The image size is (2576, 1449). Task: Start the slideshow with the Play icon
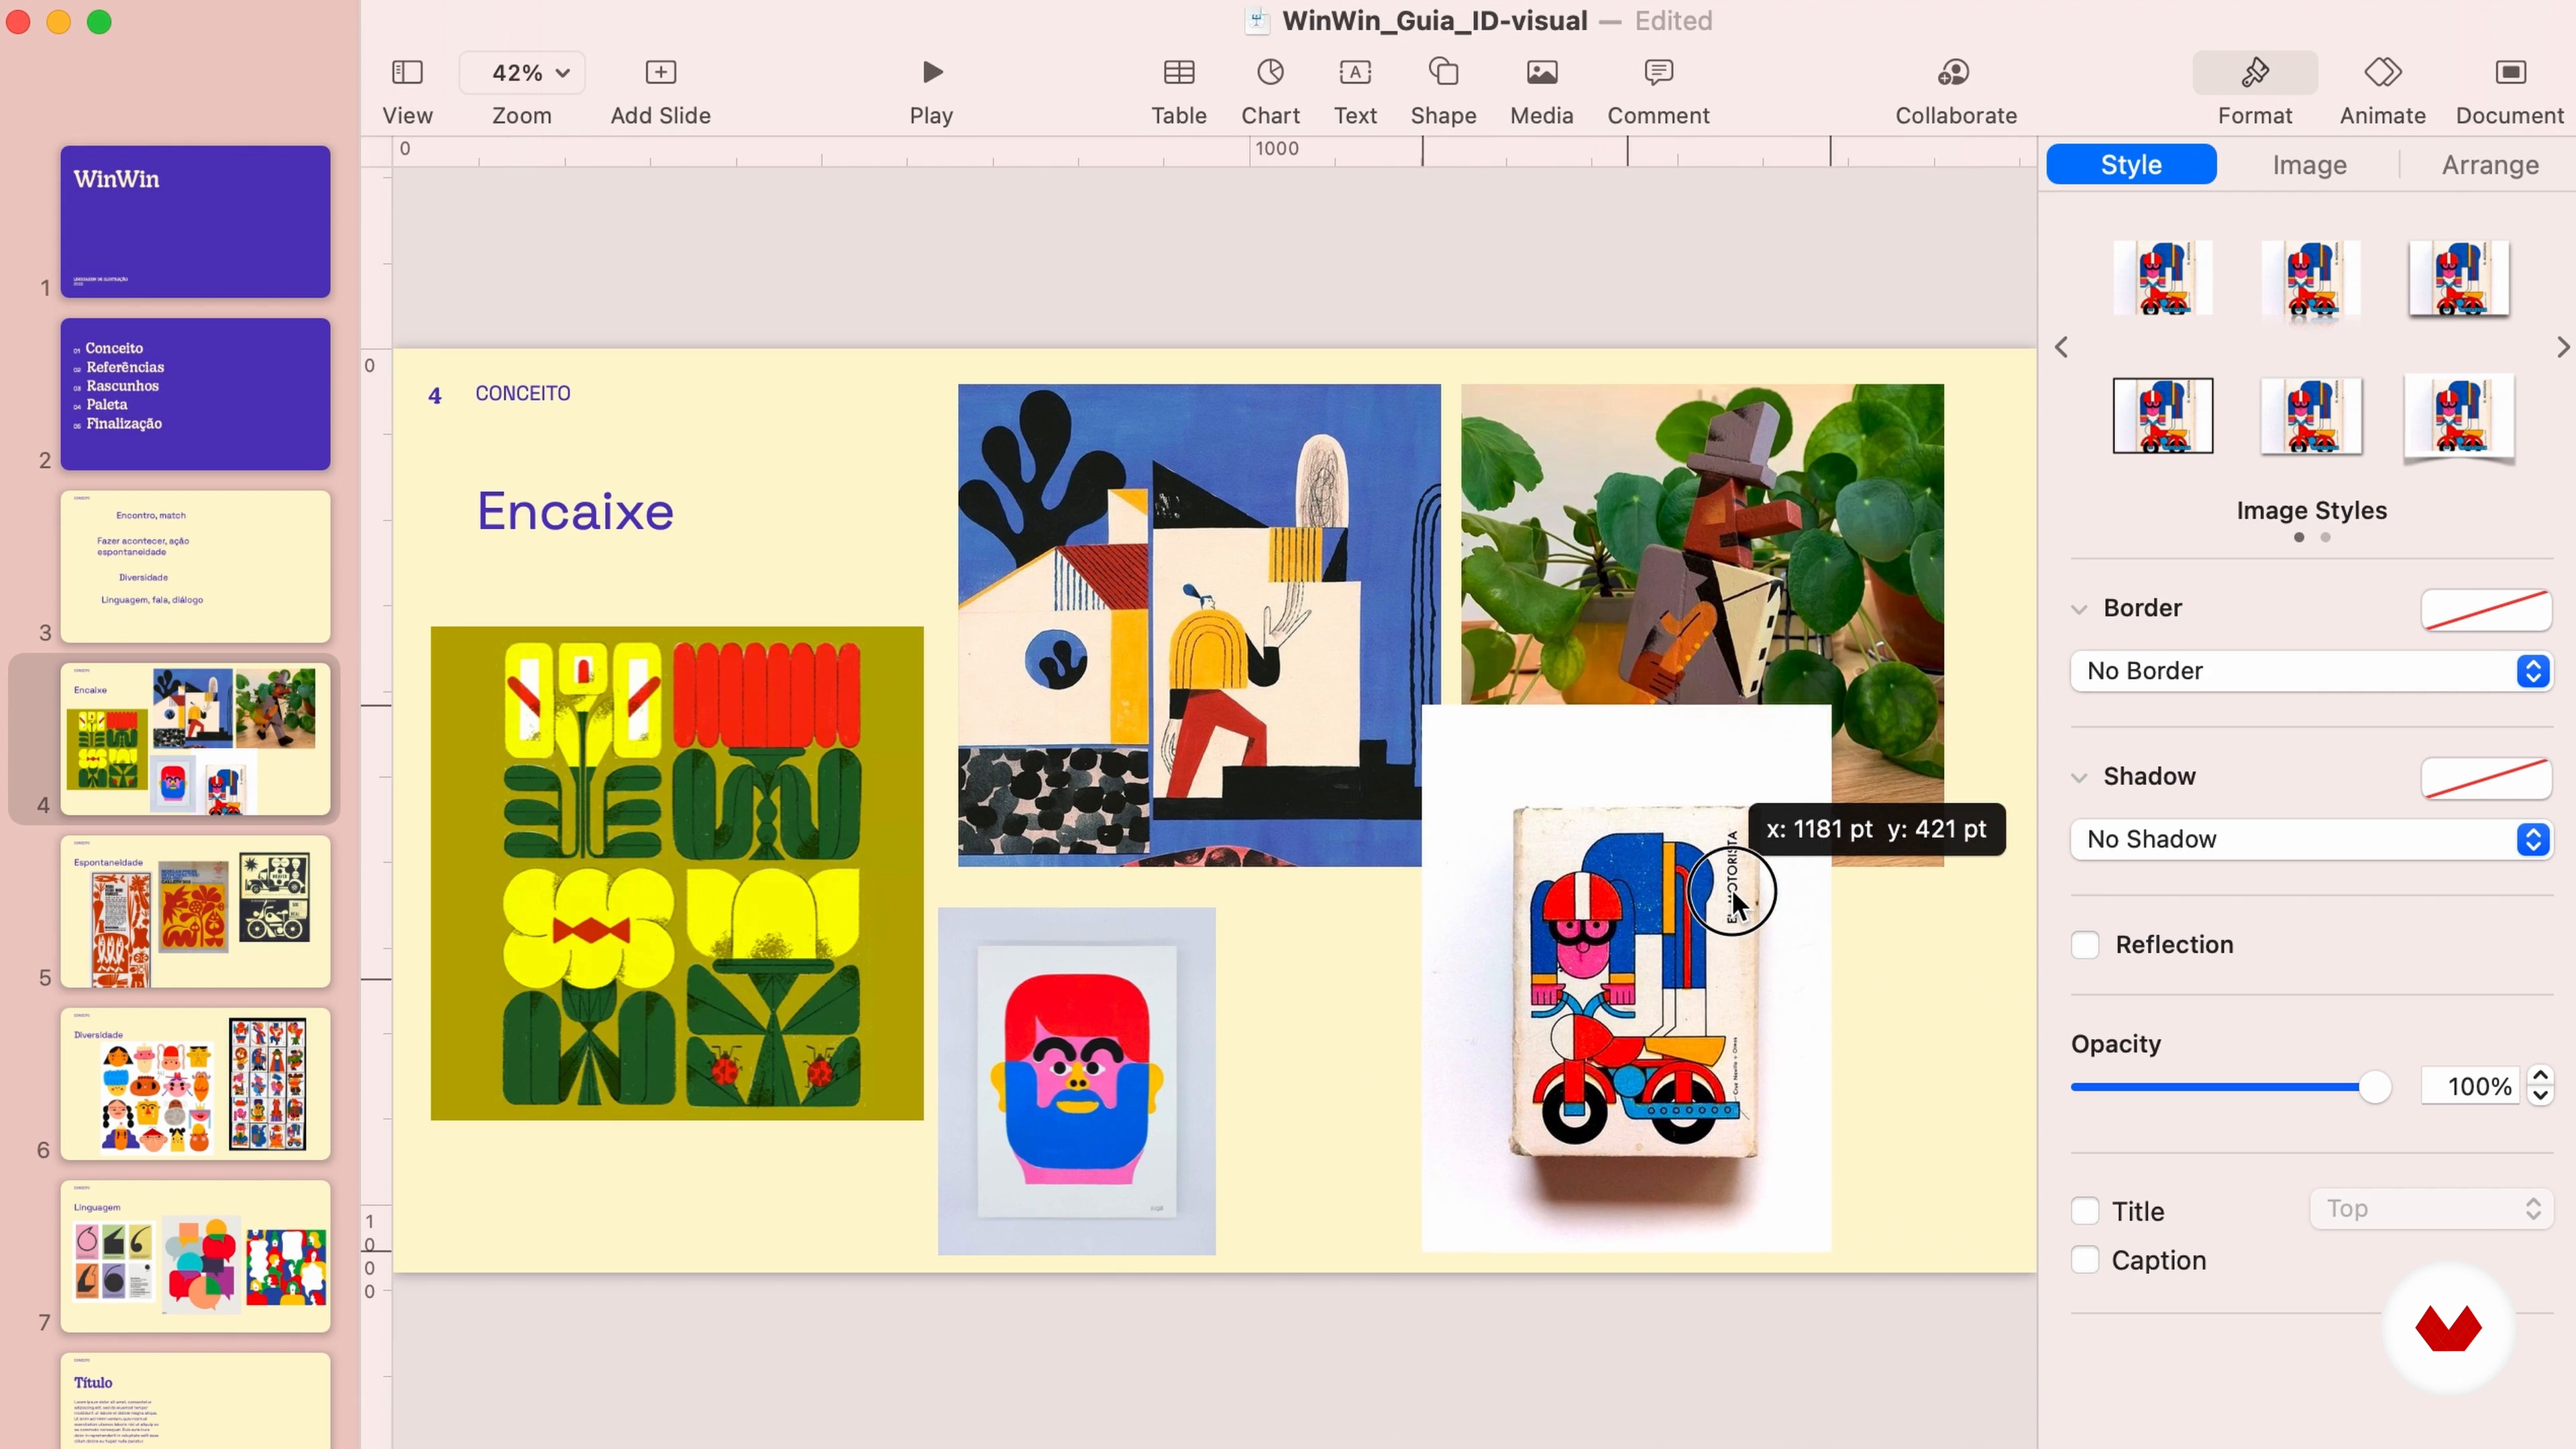pyautogui.click(x=932, y=72)
